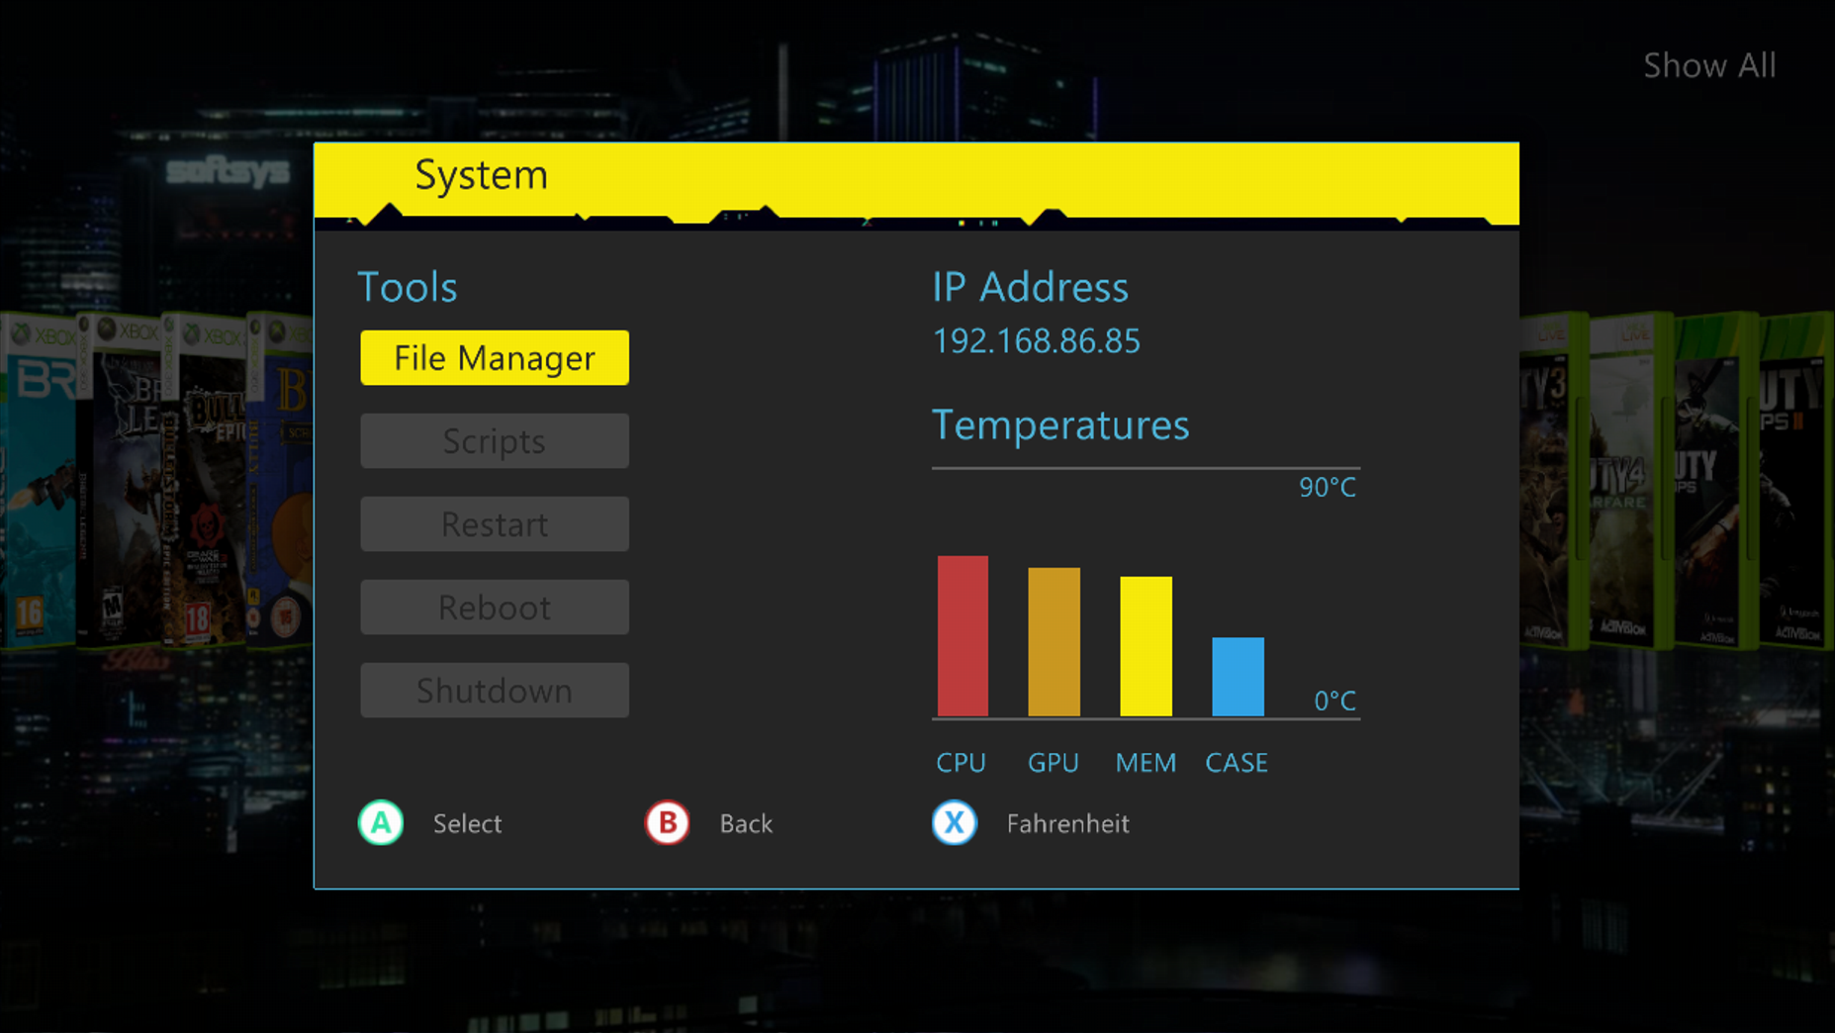Click the Show All label
Screen dimensions: 1835x1033
tap(1709, 65)
